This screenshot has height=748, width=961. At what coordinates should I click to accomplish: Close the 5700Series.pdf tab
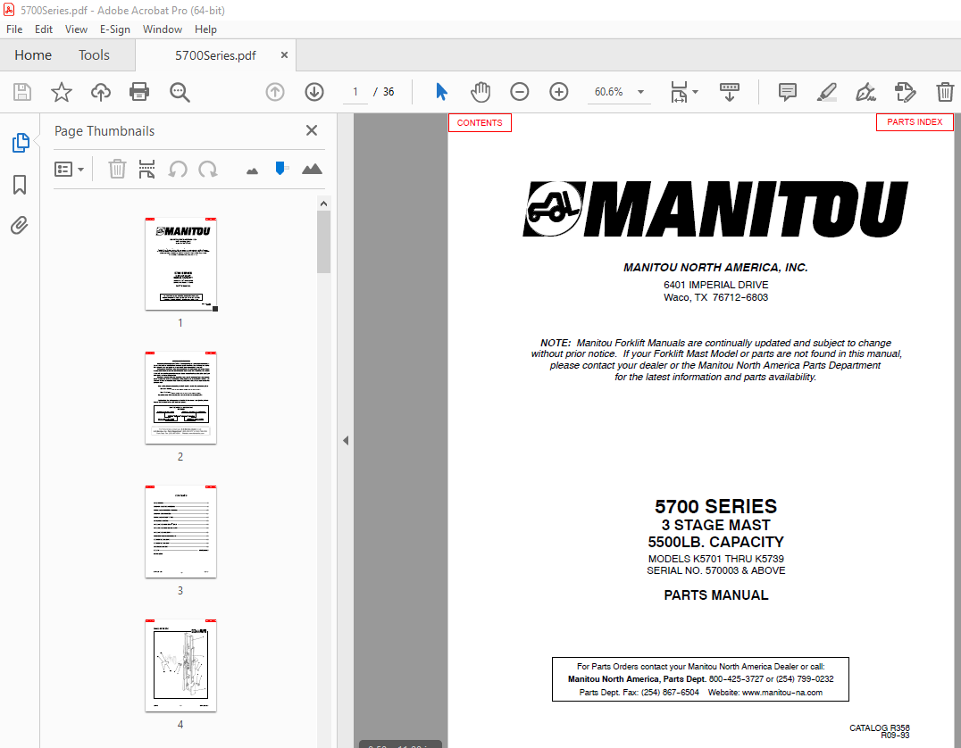(x=284, y=55)
